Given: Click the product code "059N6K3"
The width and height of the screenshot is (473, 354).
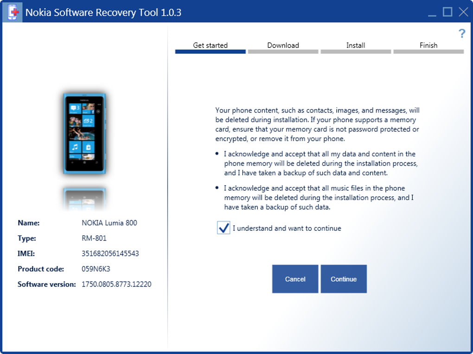Looking at the screenshot, I should click(x=96, y=269).
